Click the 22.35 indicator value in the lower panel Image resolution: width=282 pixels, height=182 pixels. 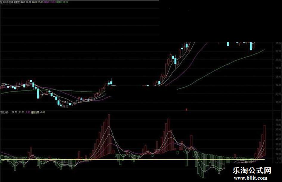(x=21, y=112)
